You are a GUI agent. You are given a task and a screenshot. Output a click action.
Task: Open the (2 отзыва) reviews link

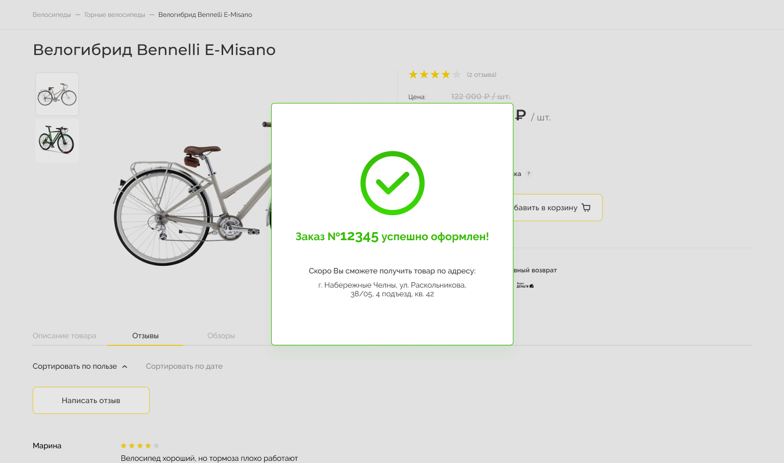point(481,75)
